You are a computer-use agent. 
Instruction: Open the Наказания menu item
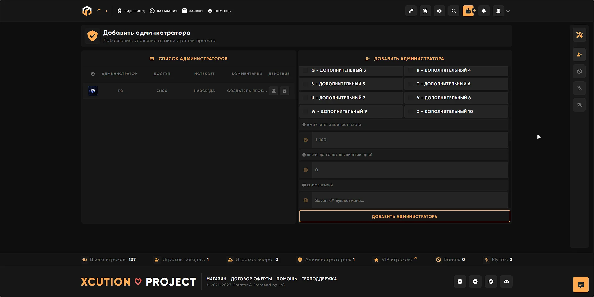(x=163, y=11)
